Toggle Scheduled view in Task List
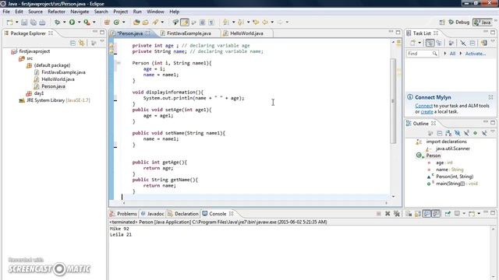 439,43
